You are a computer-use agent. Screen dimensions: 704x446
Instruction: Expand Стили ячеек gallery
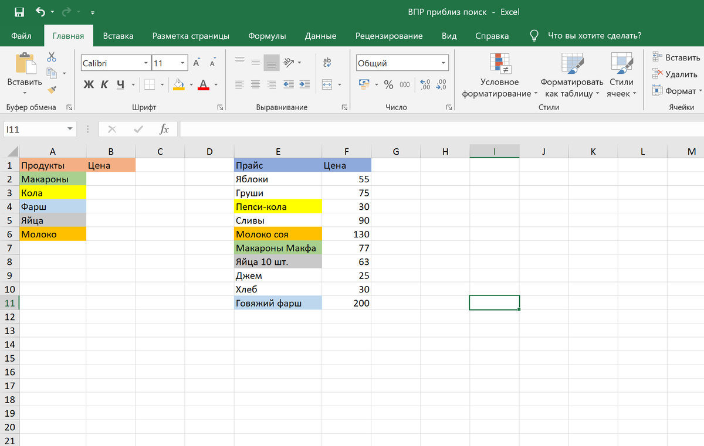click(x=621, y=75)
